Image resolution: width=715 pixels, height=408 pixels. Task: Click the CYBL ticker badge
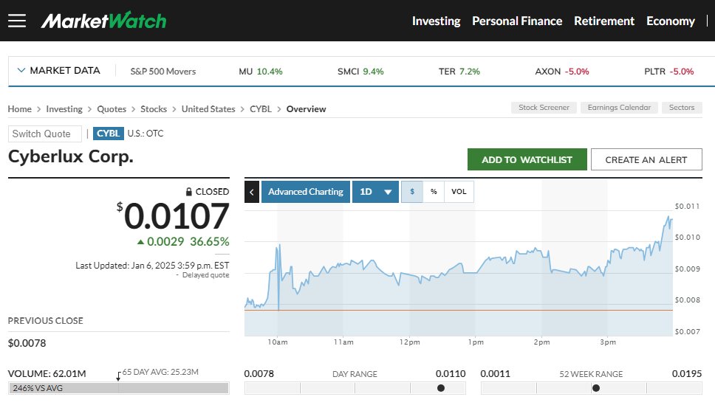pos(109,134)
